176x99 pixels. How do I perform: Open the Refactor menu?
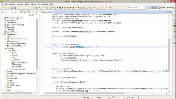12,4
